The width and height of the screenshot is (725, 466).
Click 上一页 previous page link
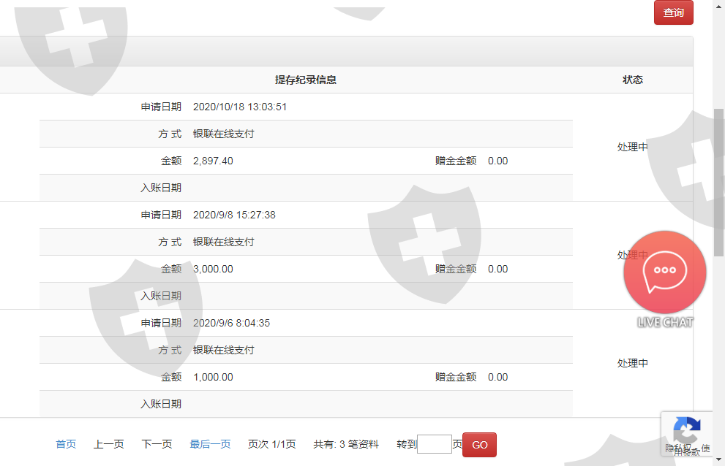pos(109,444)
